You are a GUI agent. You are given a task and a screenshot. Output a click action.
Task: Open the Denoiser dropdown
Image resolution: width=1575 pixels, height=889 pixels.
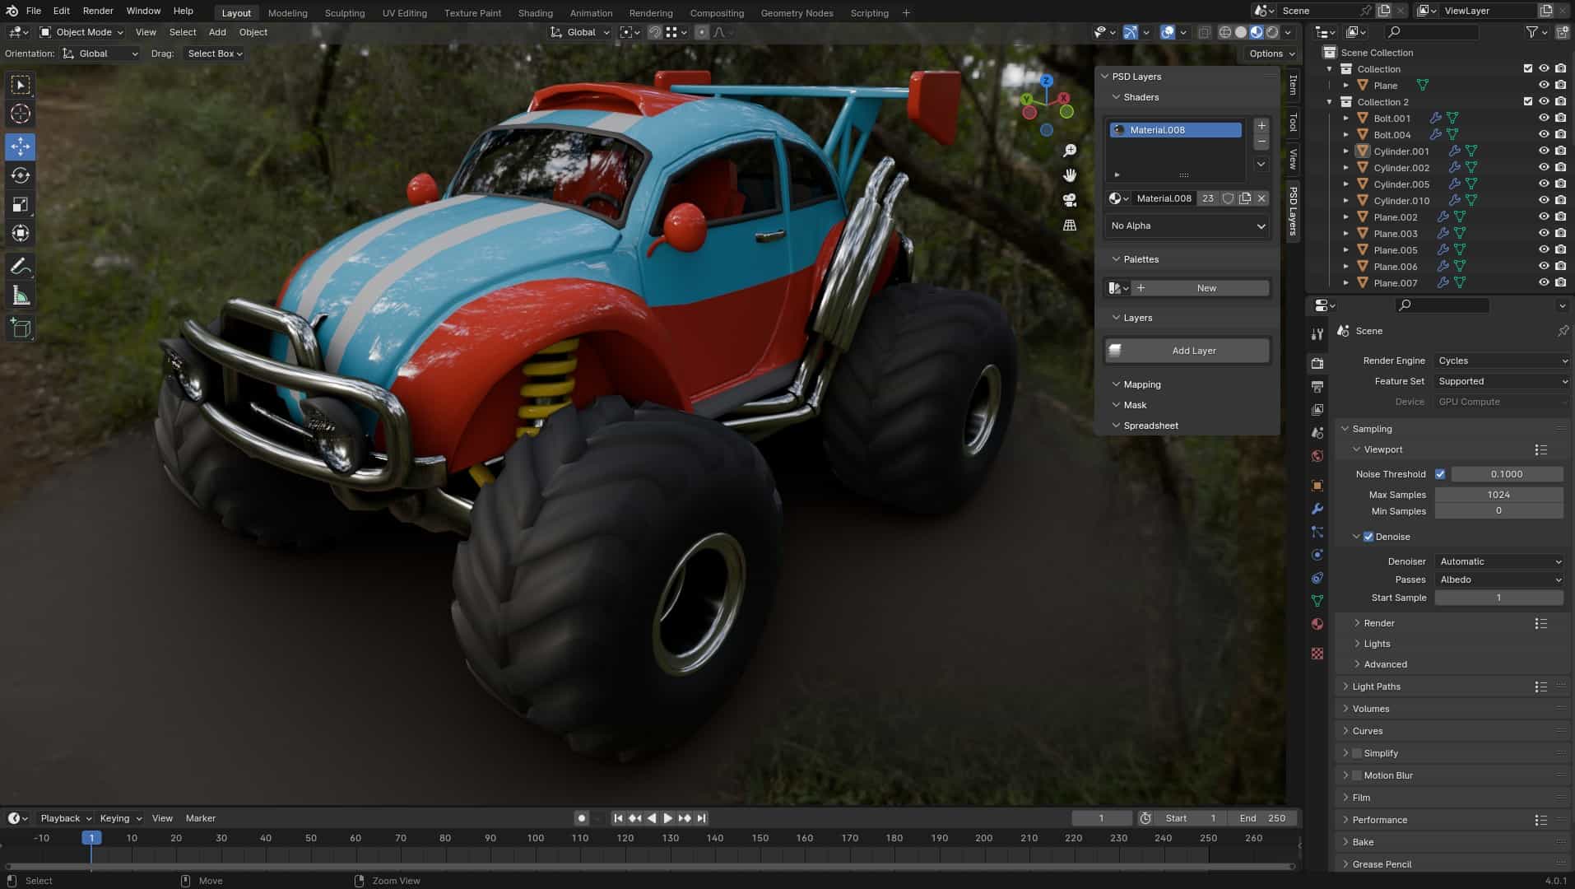(1499, 561)
